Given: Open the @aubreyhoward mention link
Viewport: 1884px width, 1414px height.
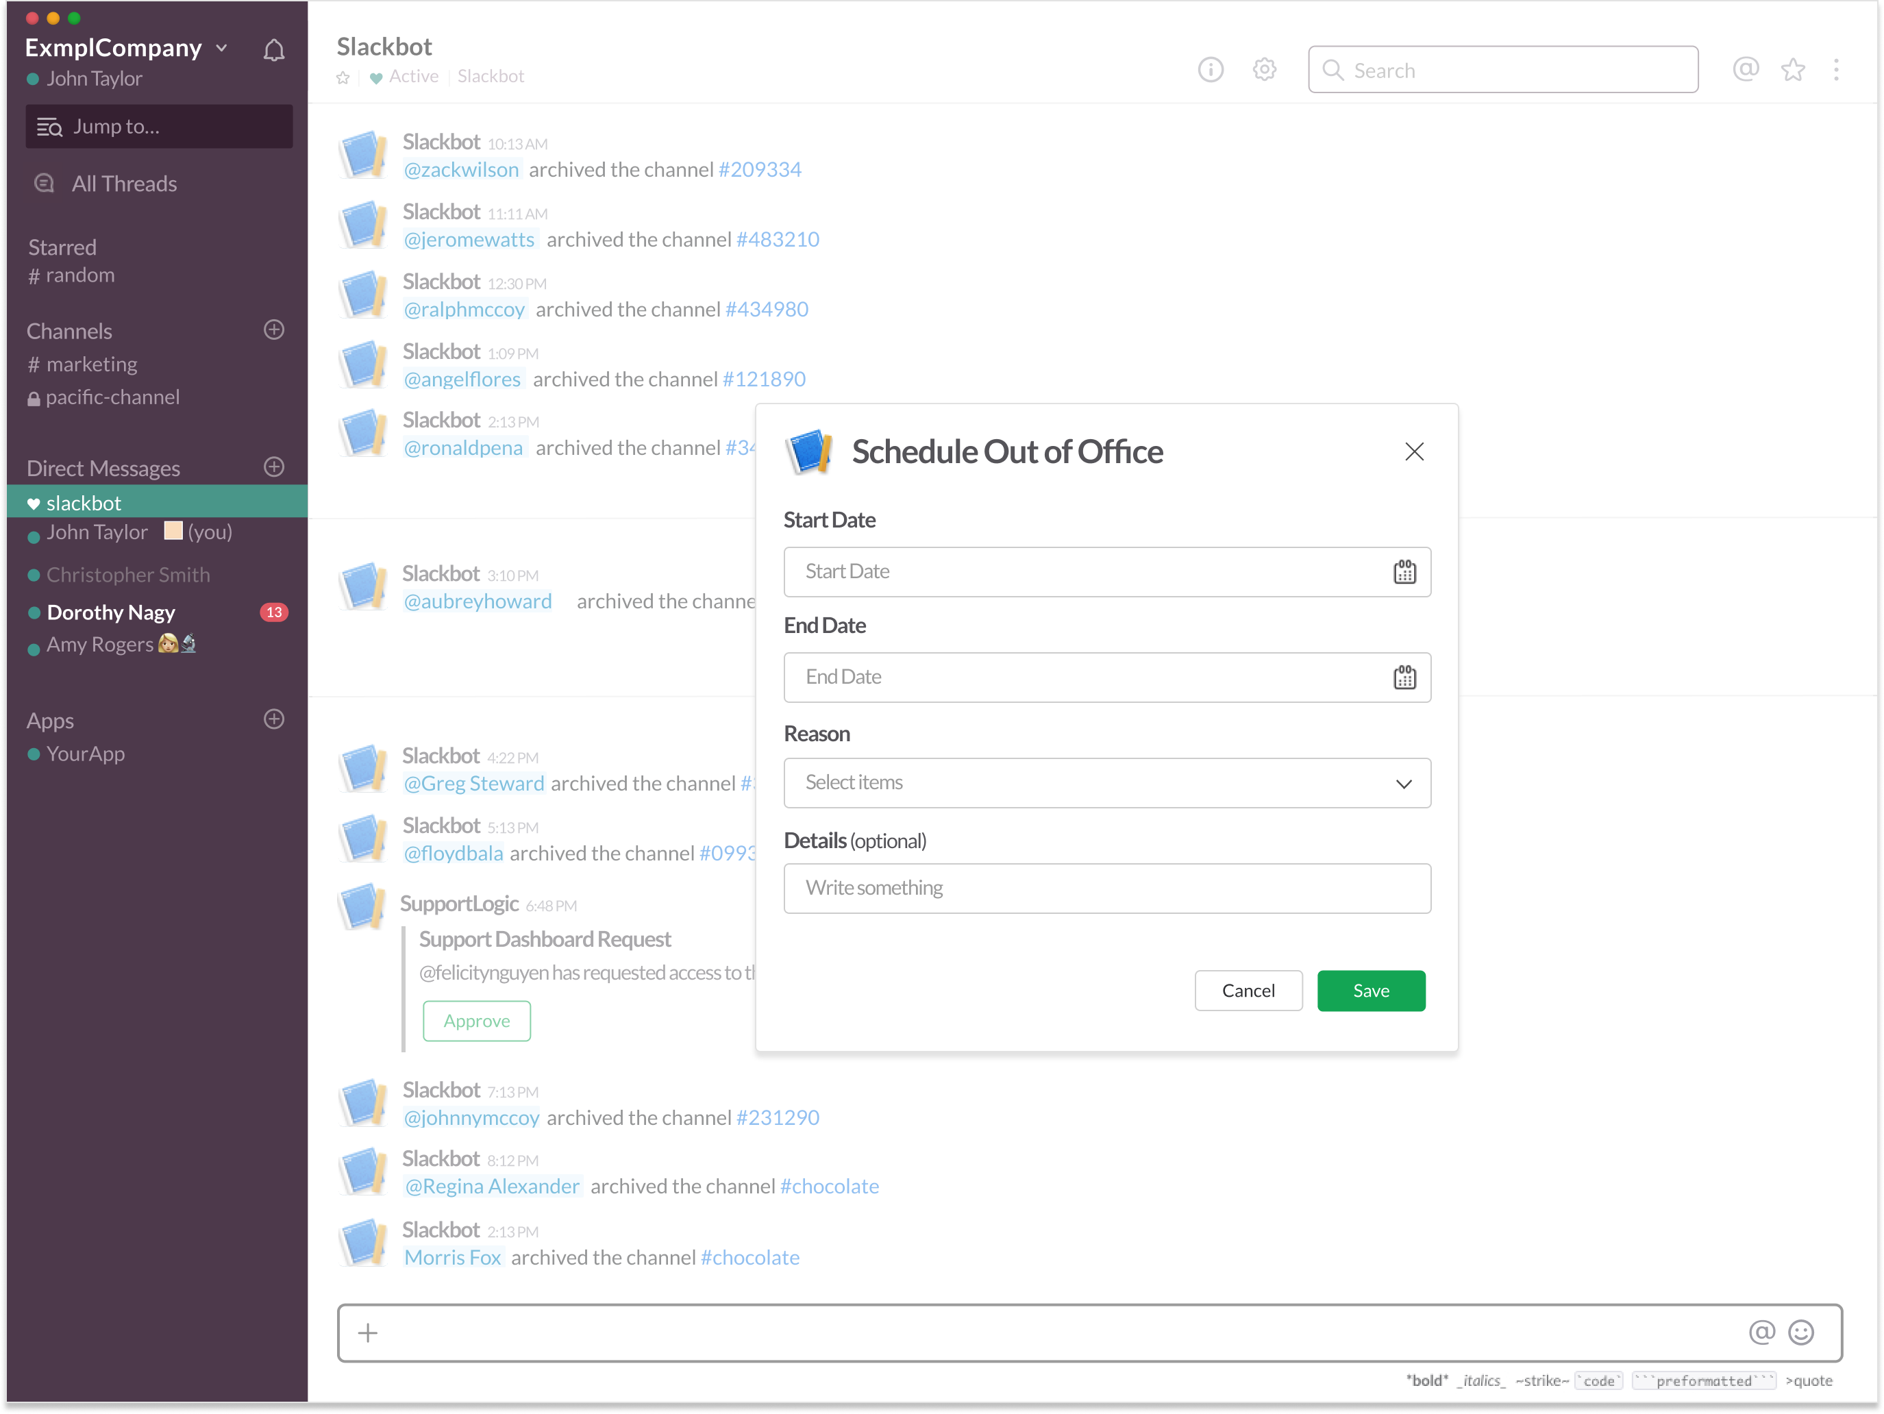Looking at the screenshot, I should coord(478,601).
